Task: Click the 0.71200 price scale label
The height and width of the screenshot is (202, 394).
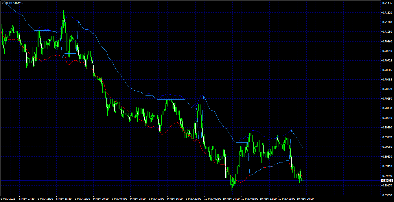Action: point(387,22)
